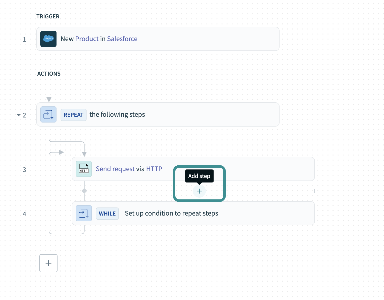This screenshot has width=384, height=300.
Task: Click the small plus inside the Add step tooltip
Action: pyautogui.click(x=199, y=191)
